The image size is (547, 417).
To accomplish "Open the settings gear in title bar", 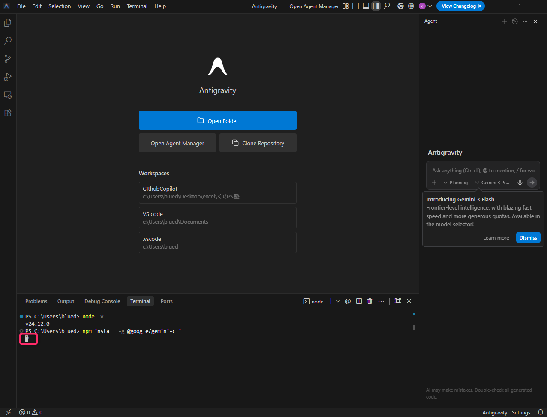I will coord(411,6).
